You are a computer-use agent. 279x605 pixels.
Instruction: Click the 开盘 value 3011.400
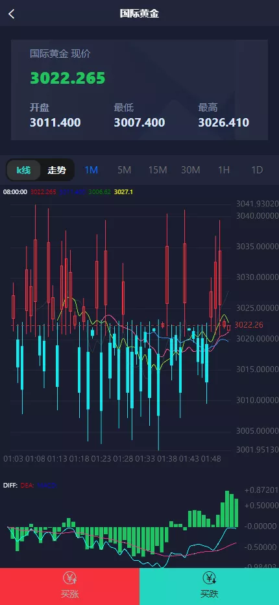pyautogui.click(x=55, y=123)
